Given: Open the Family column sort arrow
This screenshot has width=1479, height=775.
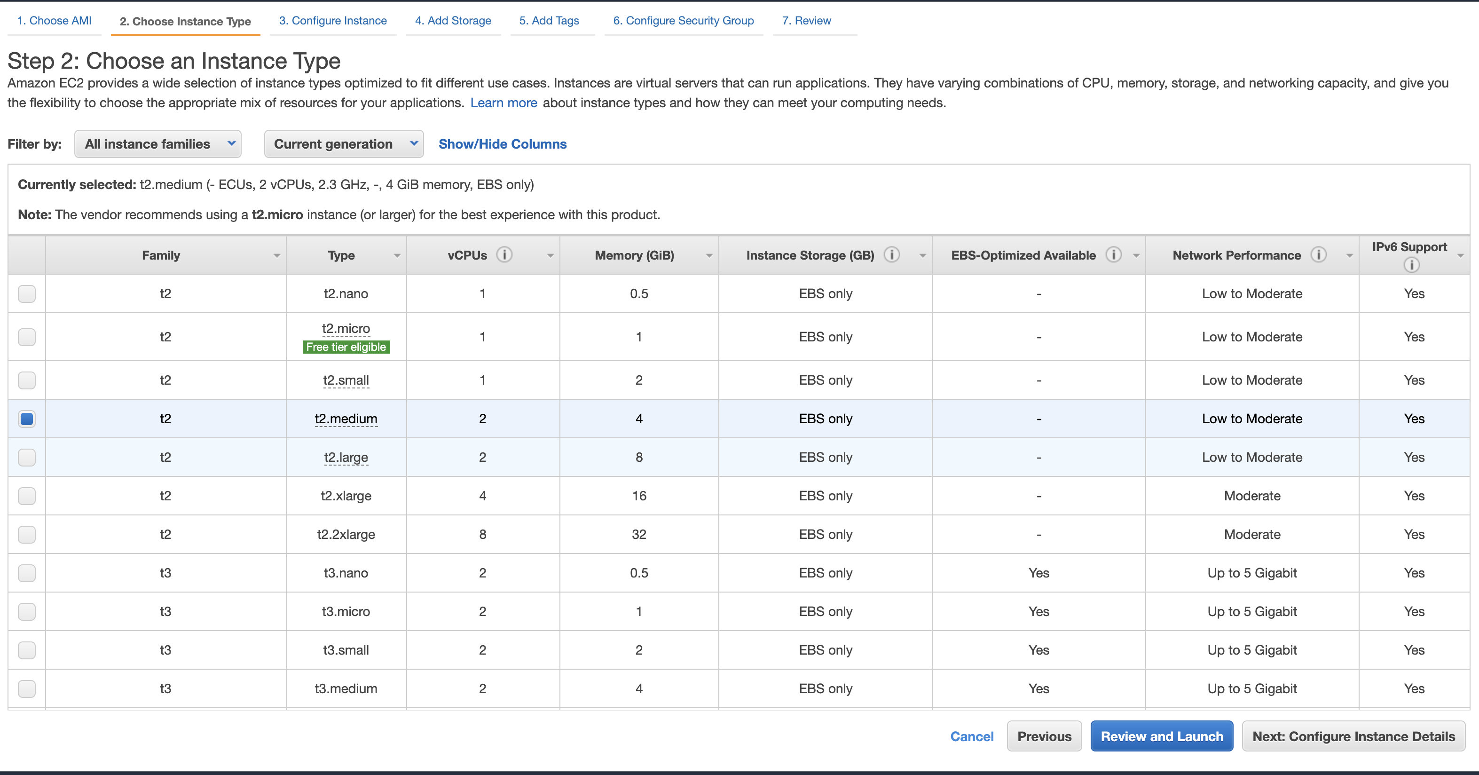Looking at the screenshot, I should [277, 256].
